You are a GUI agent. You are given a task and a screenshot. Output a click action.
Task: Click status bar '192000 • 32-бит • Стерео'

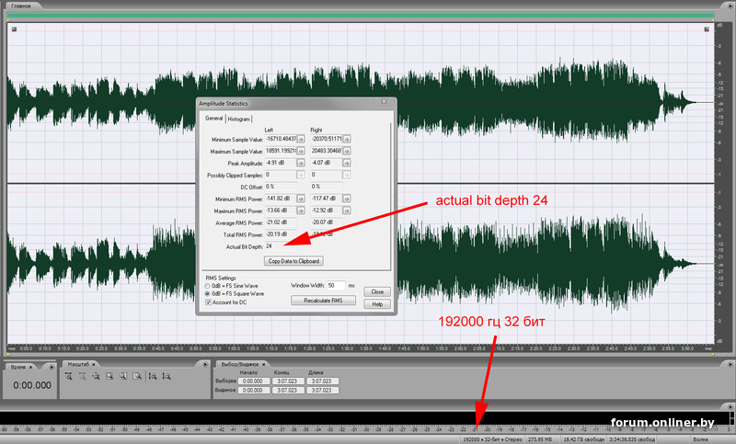(492, 439)
